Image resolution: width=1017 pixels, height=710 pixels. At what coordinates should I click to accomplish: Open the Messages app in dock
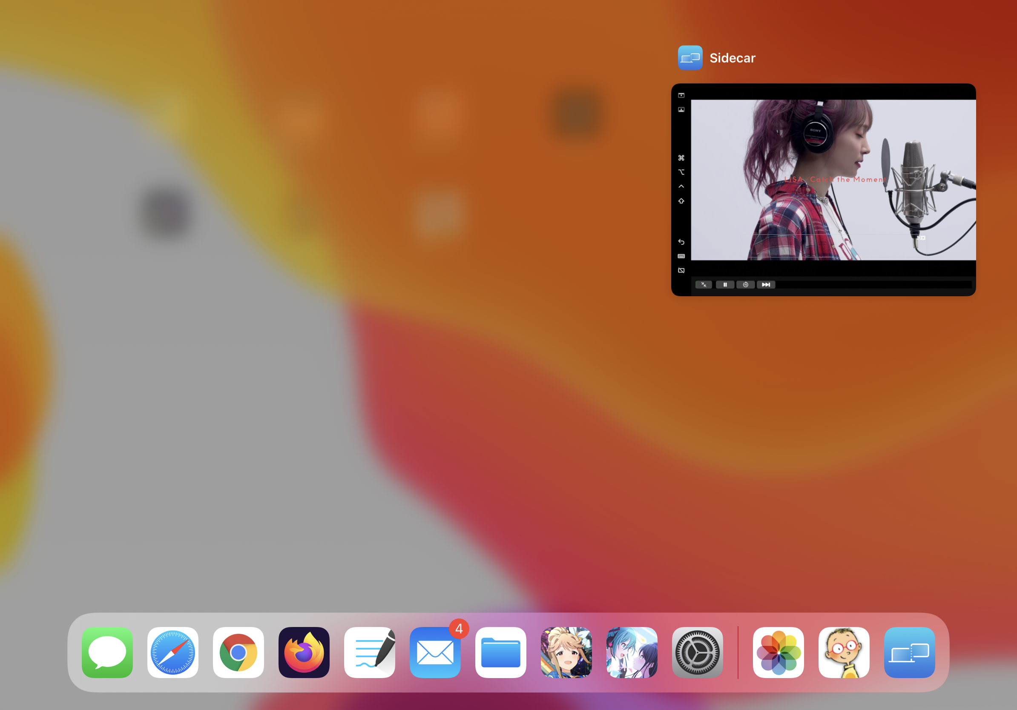pyautogui.click(x=107, y=652)
